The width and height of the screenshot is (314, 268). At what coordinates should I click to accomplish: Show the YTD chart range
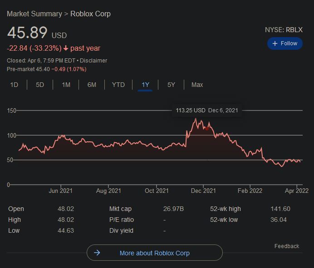pos(118,85)
